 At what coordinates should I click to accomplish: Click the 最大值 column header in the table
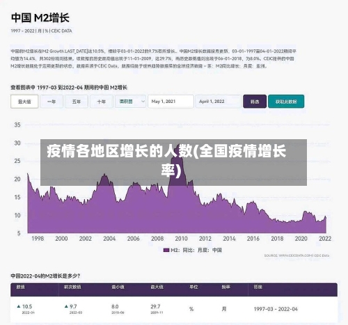coord(157,287)
